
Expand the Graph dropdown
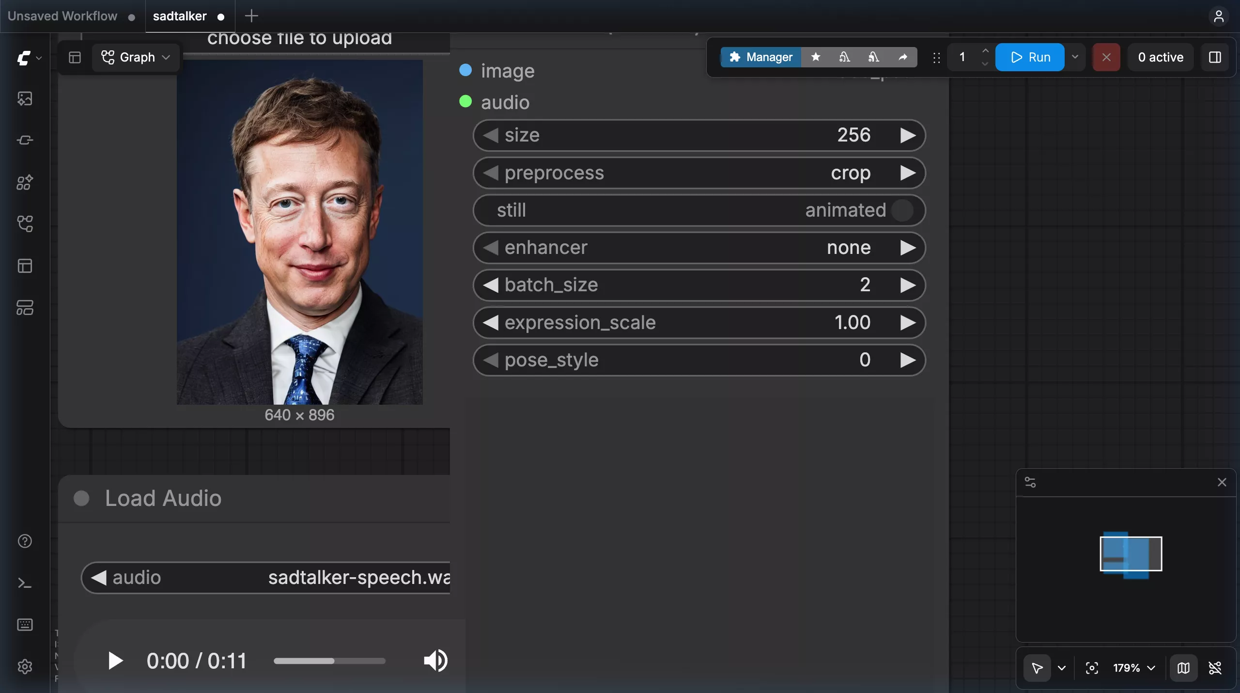[136, 57]
